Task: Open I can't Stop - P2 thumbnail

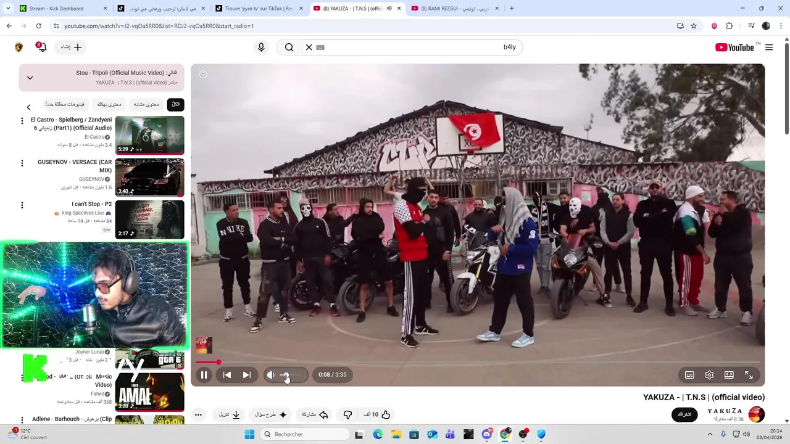Action: pos(149,220)
